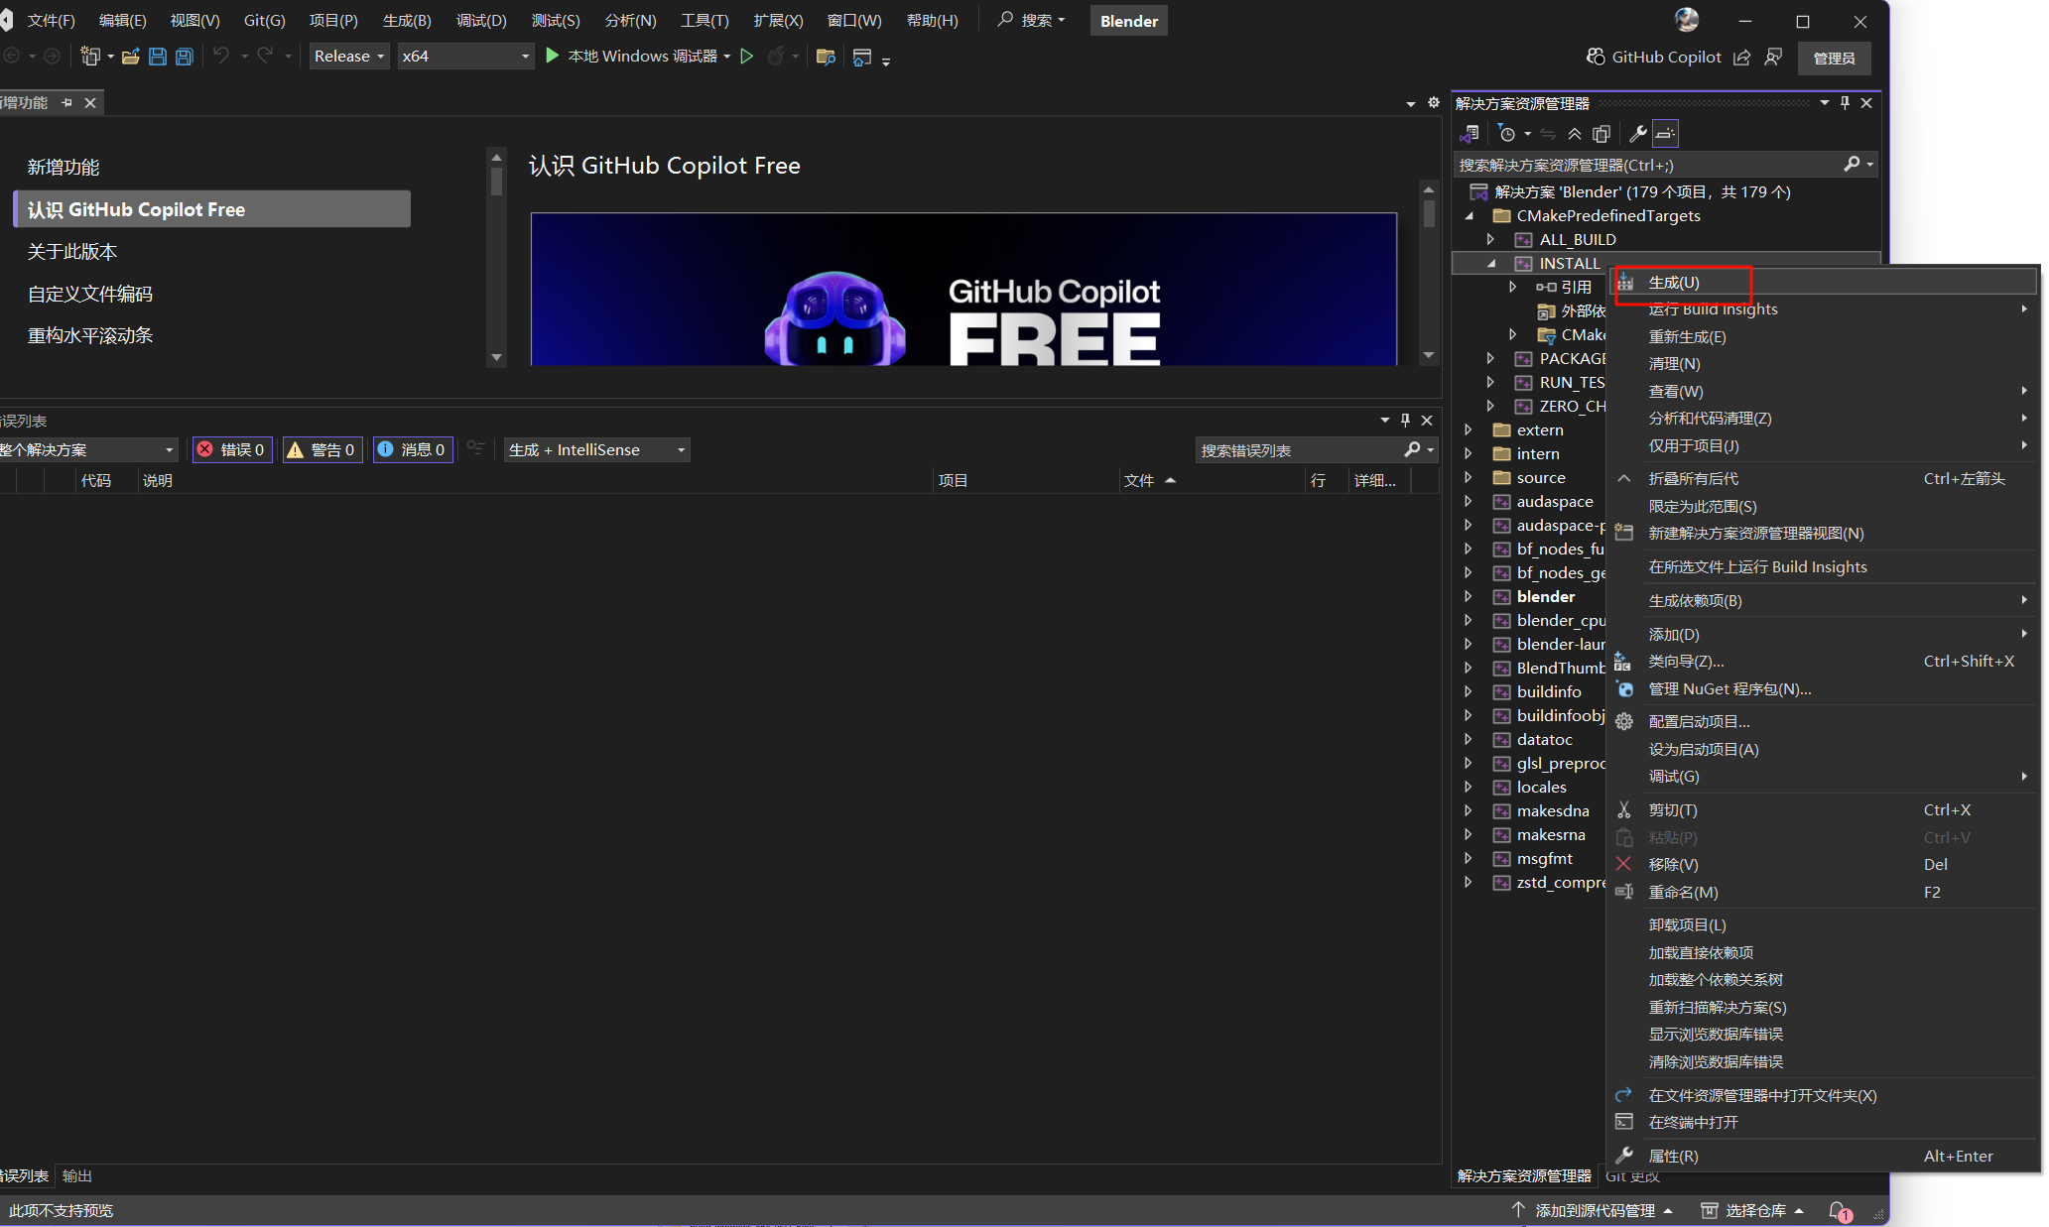The image size is (2049, 1227).
Task: Open the x64 platform dropdown
Action: 465,57
